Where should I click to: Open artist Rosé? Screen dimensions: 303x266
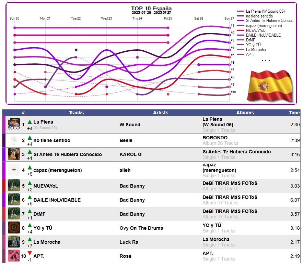125,256
